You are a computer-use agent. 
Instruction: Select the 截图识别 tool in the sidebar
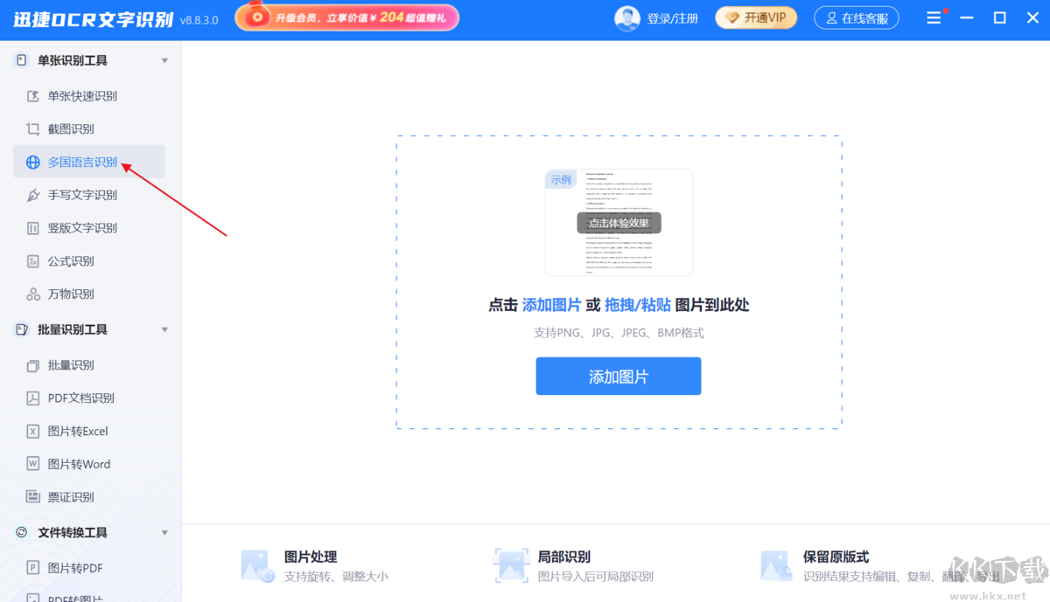[x=70, y=128]
